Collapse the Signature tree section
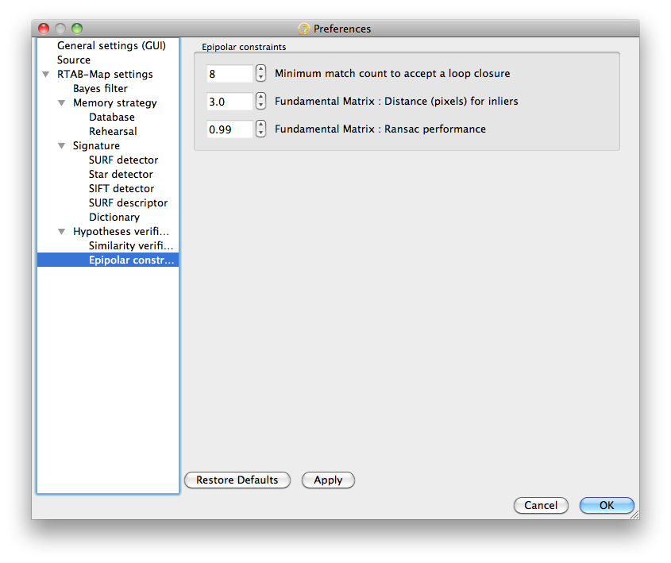 [62, 146]
